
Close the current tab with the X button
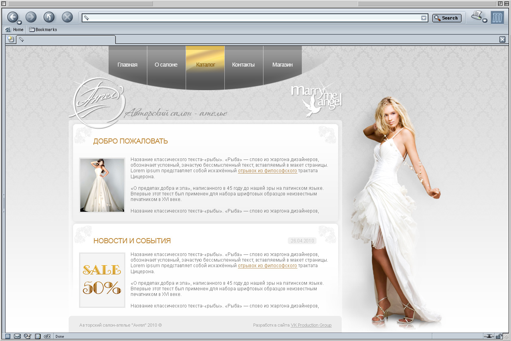(x=502, y=39)
